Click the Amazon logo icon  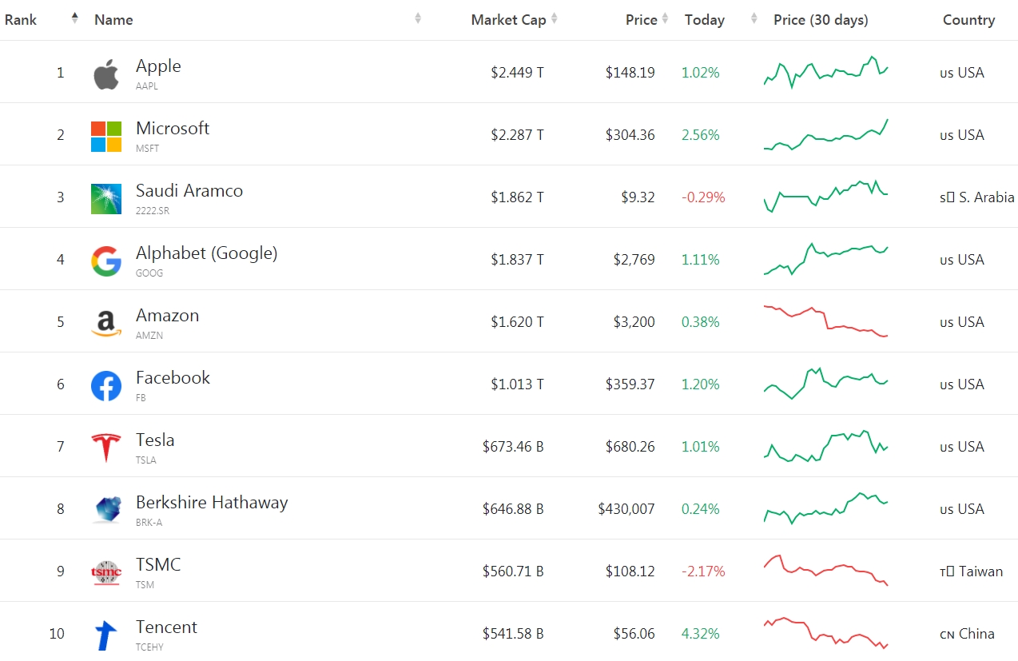click(106, 324)
